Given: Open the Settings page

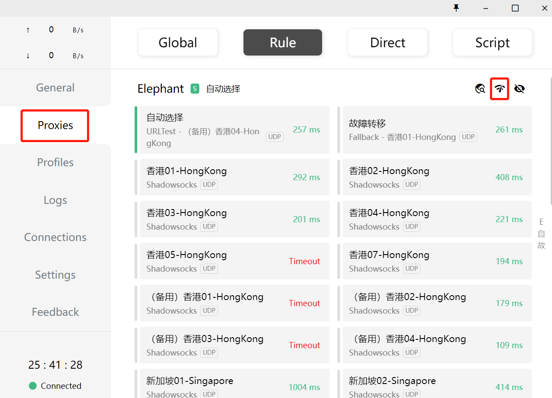Looking at the screenshot, I should pos(55,275).
